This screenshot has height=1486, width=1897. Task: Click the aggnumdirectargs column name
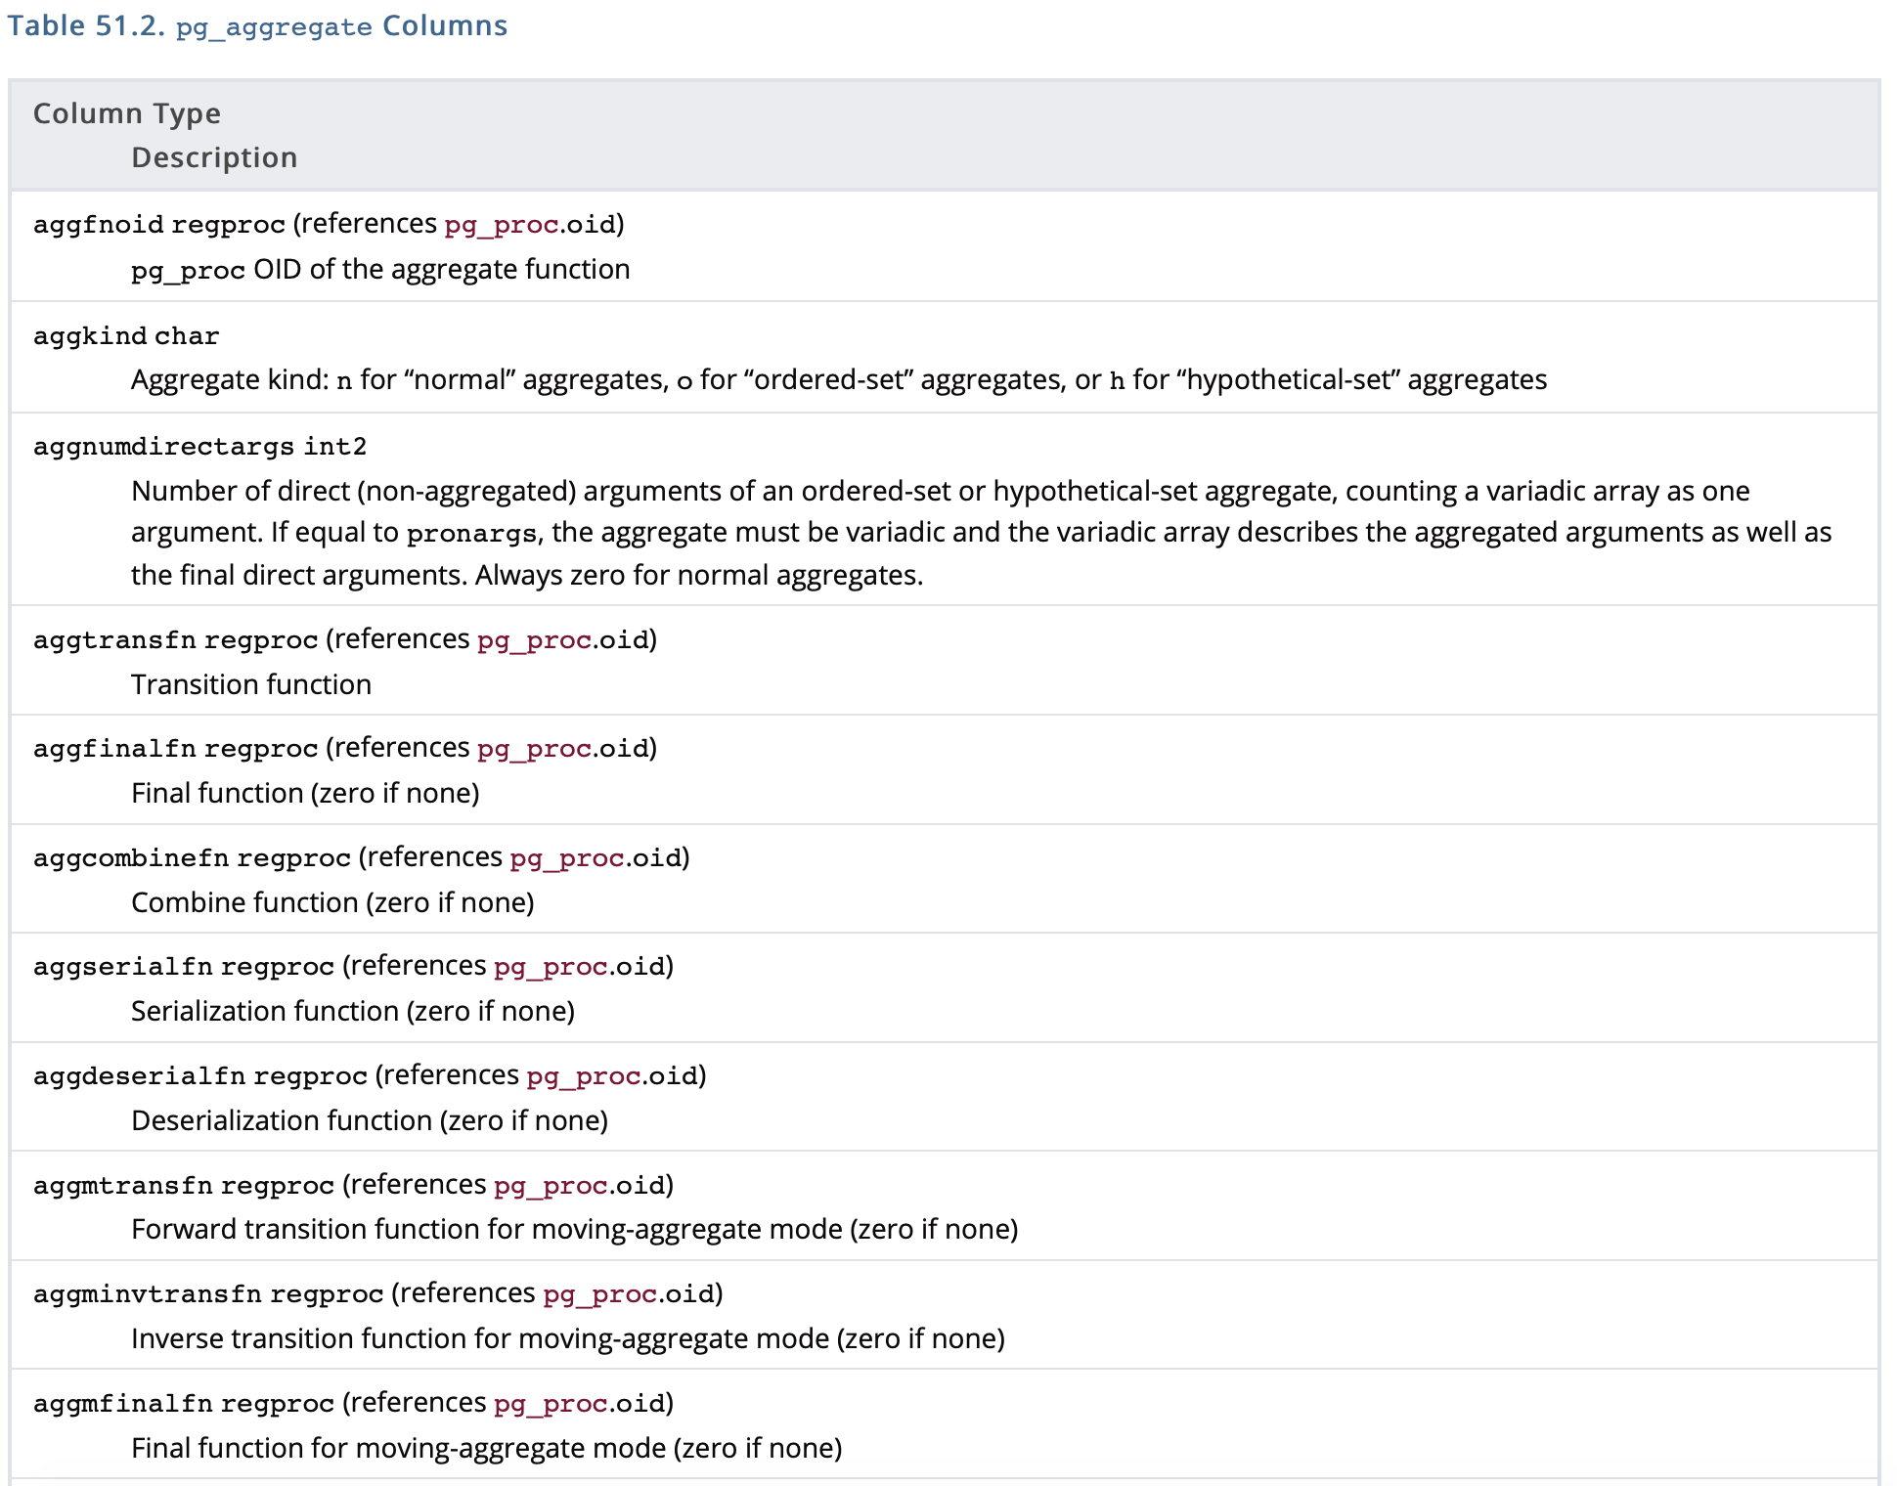[163, 447]
